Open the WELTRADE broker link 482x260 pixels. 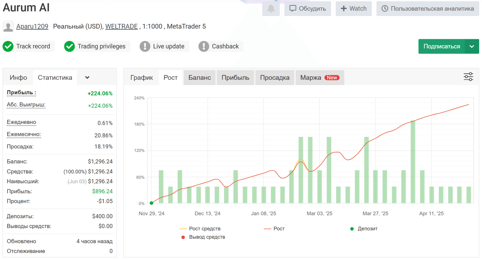coord(121,26)
